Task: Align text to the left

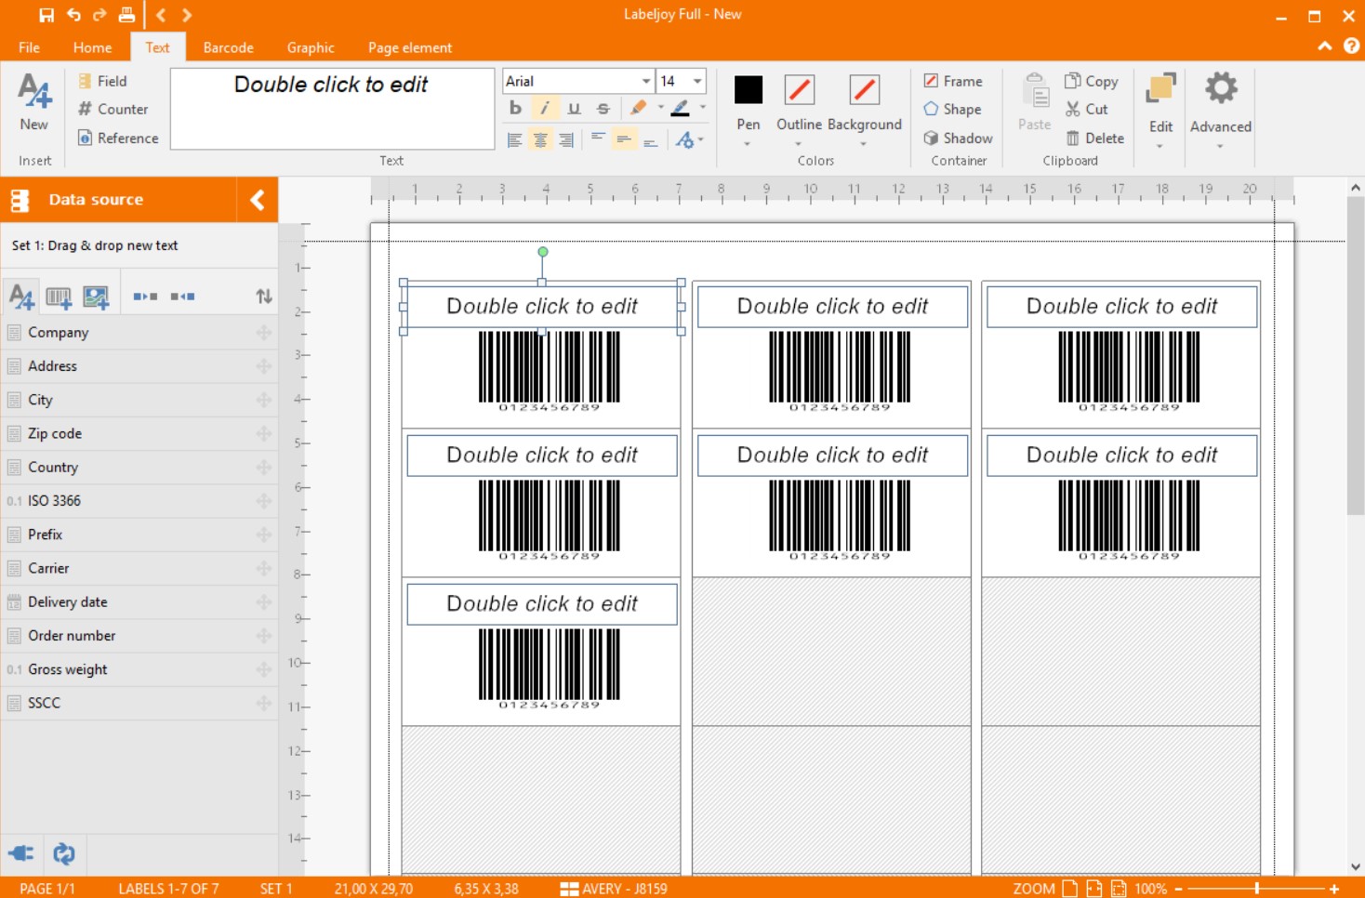Action: pos(514,140)
